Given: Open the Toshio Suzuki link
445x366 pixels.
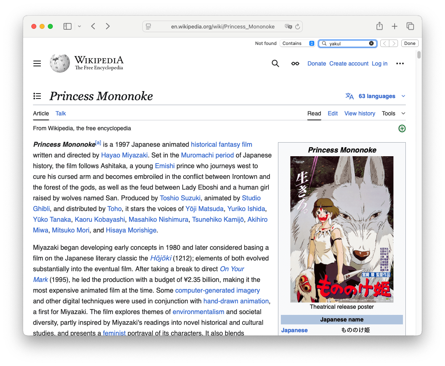Looking at the screenshot, I should pos(180,198).
